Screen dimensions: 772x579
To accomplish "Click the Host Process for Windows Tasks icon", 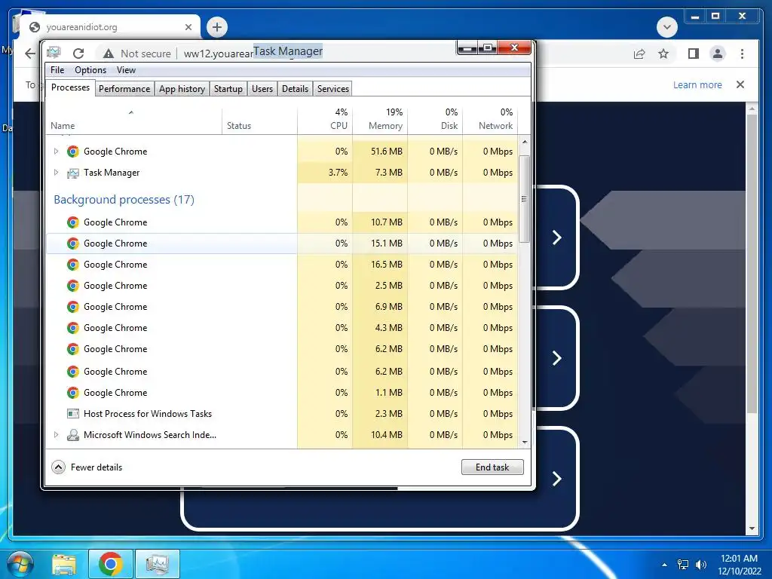I will 73,414.
